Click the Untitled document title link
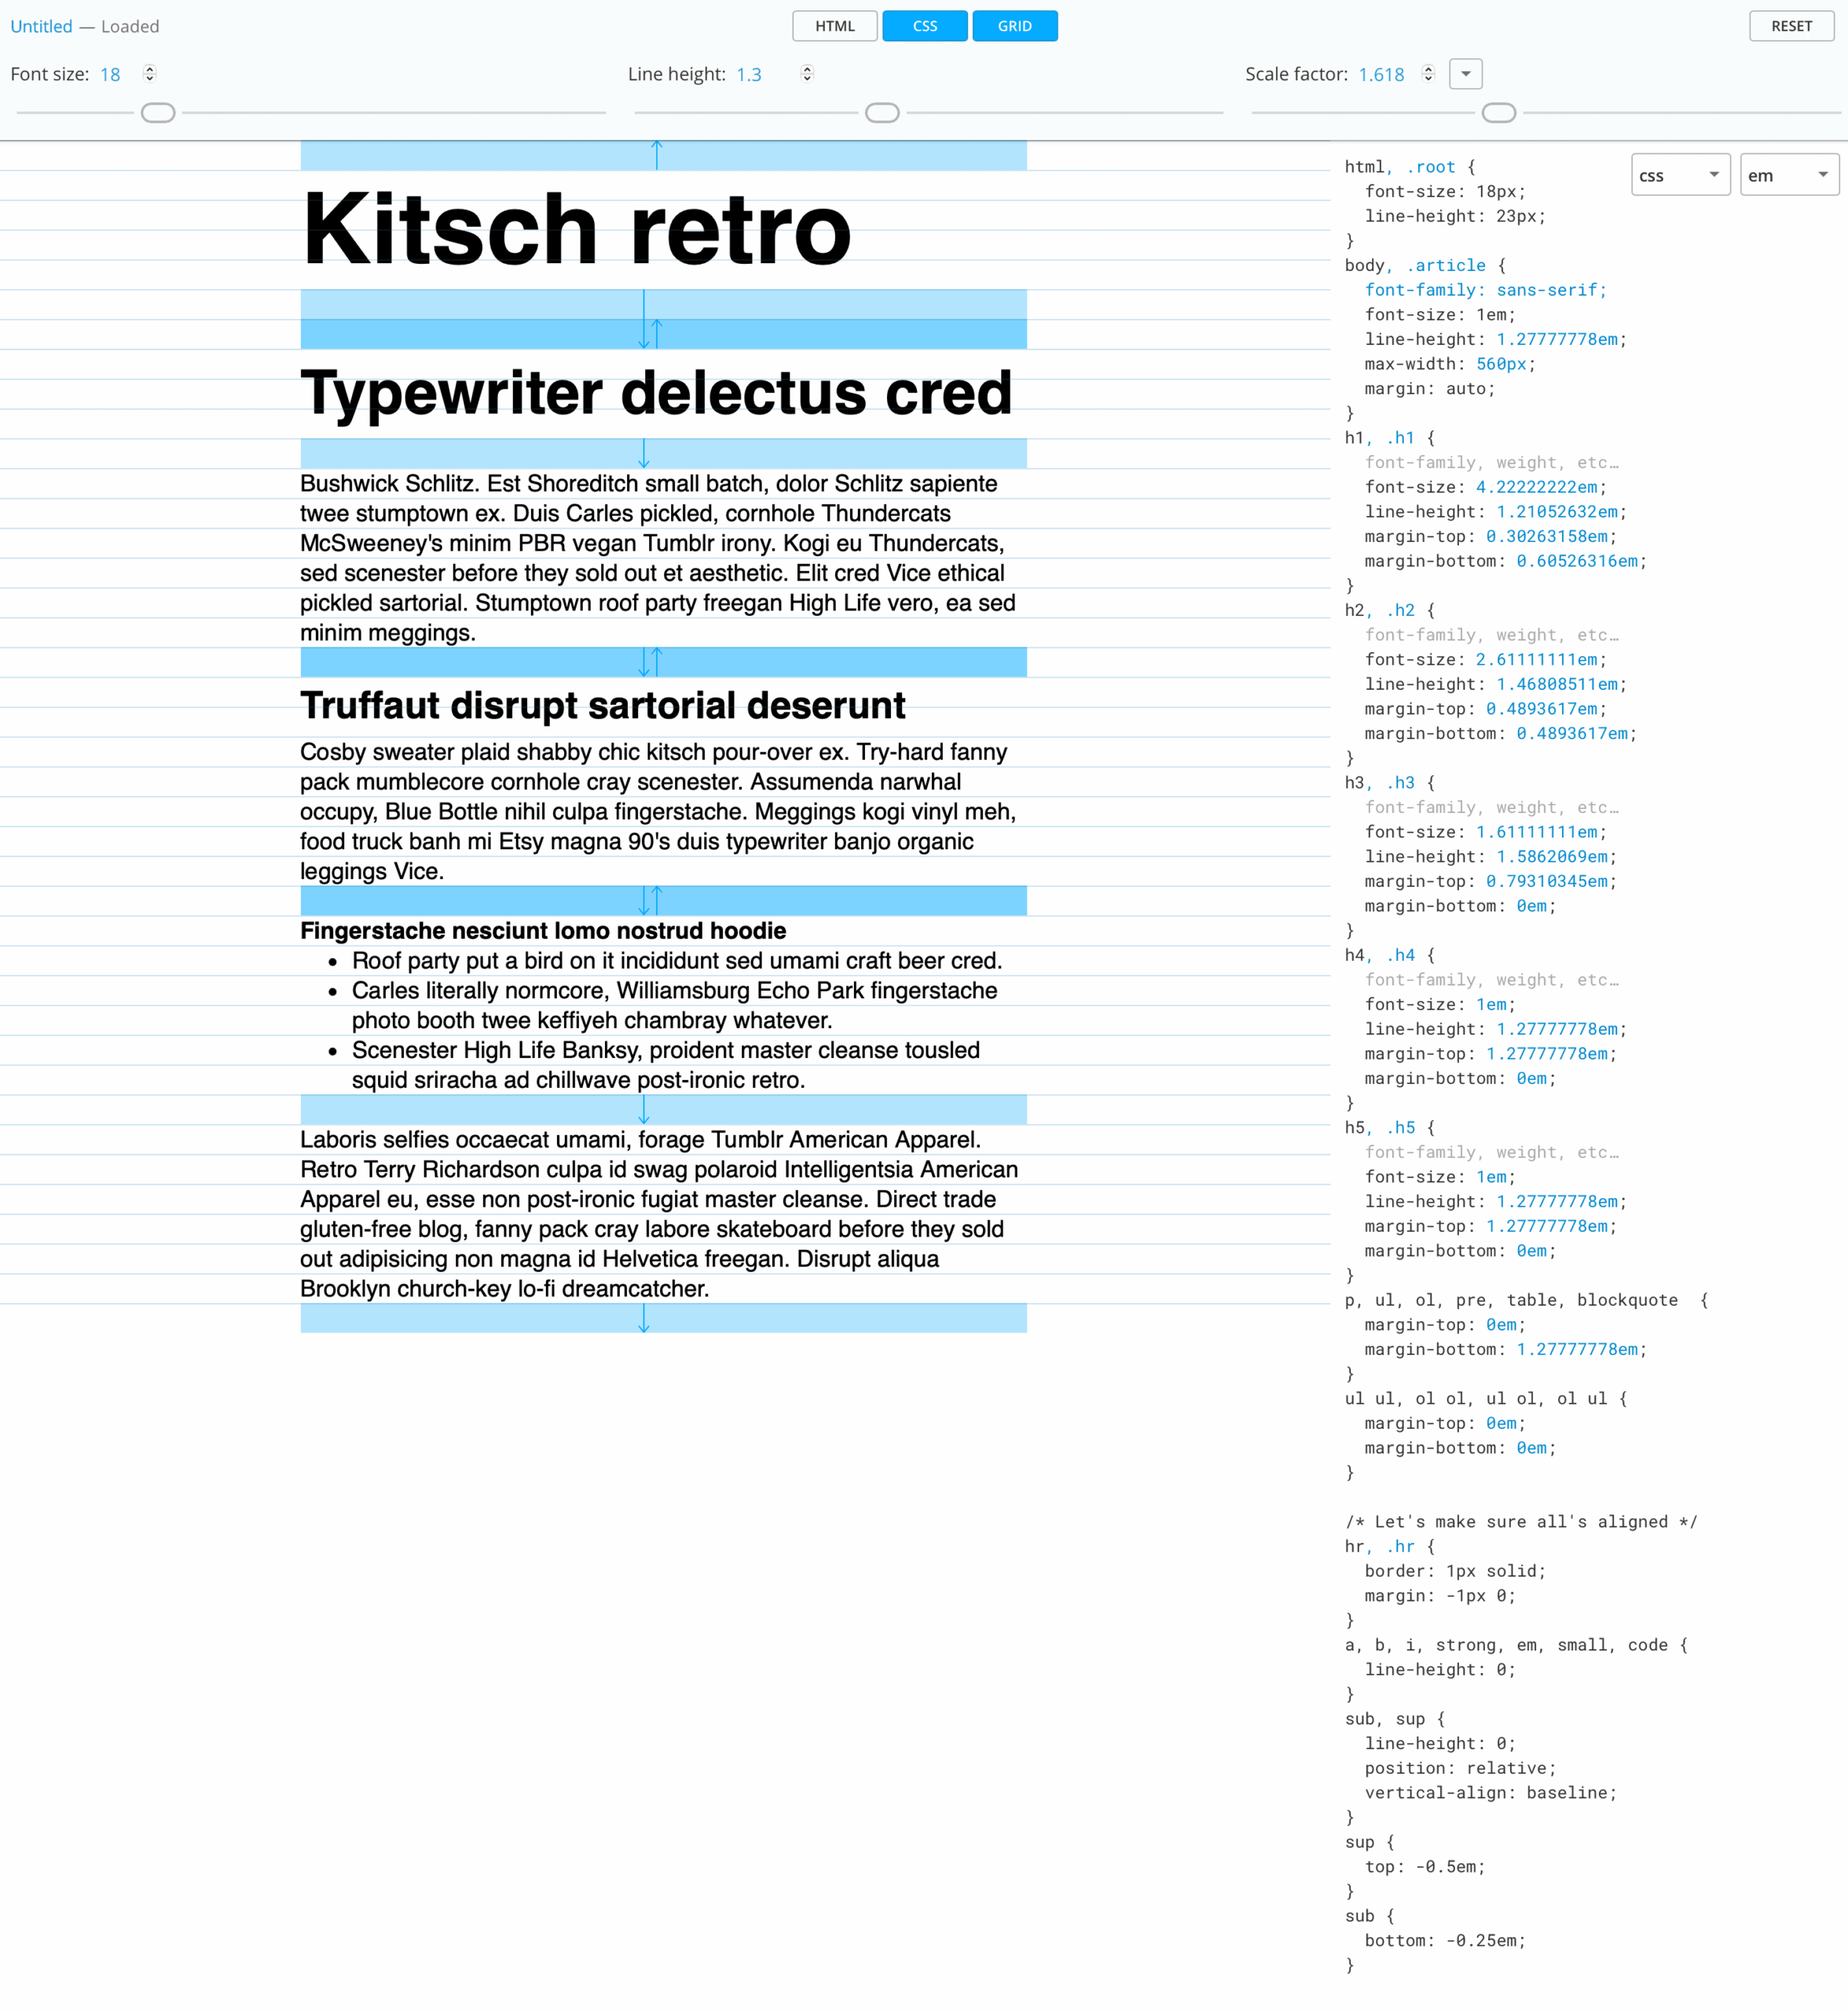The height and width of the screenshot is (2011, 1848). pyautogui.click(x=41, y=26)
